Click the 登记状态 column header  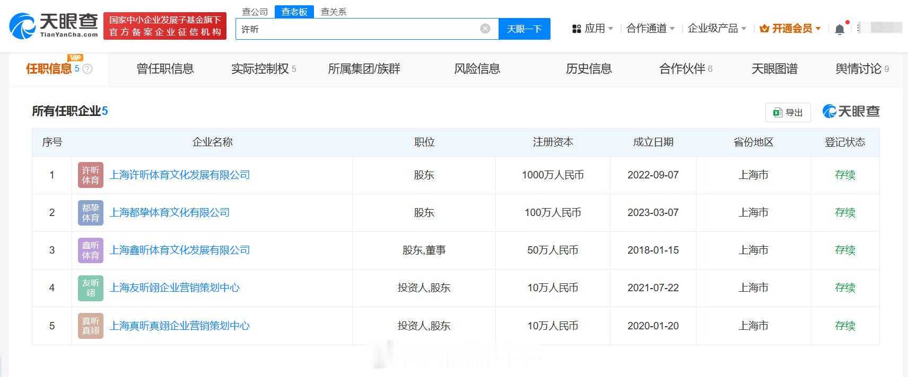[845, 142]
